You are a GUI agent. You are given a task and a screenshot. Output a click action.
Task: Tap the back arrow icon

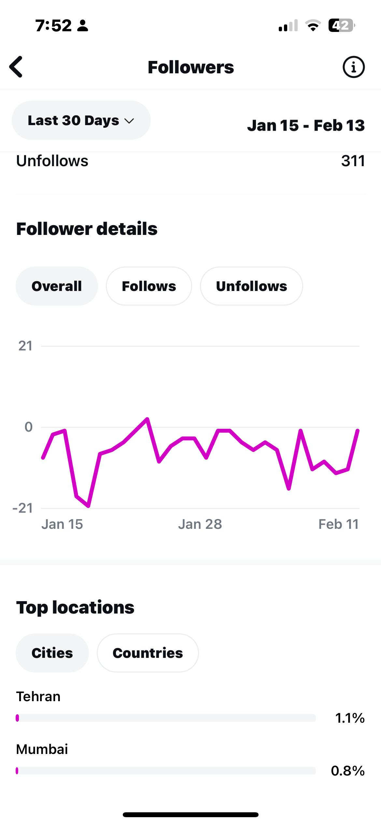[x=16, y=67]
